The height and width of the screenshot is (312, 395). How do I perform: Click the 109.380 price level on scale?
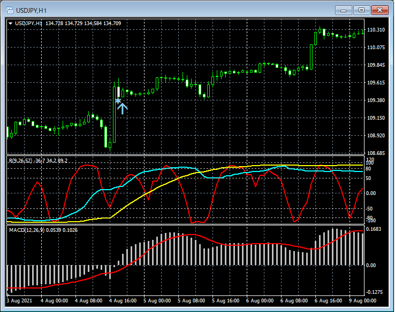(x=377, y=100)
